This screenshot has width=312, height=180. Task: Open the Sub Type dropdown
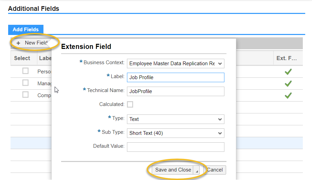pyautogui.click(x=176, y=133)
